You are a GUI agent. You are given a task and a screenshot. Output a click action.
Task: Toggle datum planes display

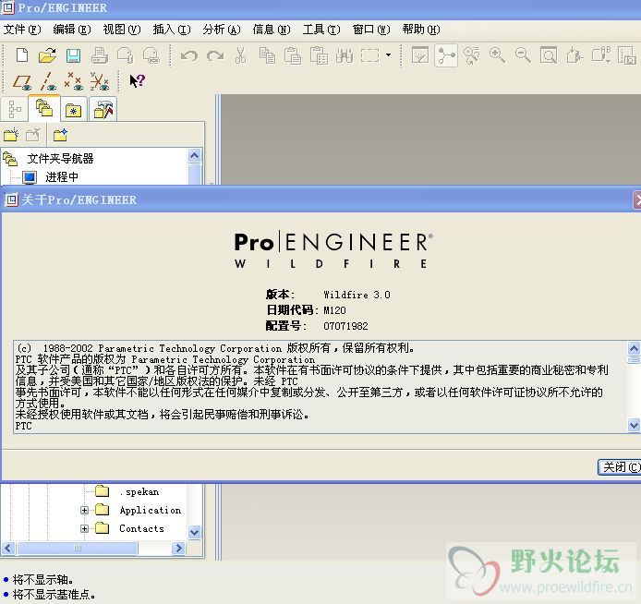pyautogui.click(x=22, y=81)
